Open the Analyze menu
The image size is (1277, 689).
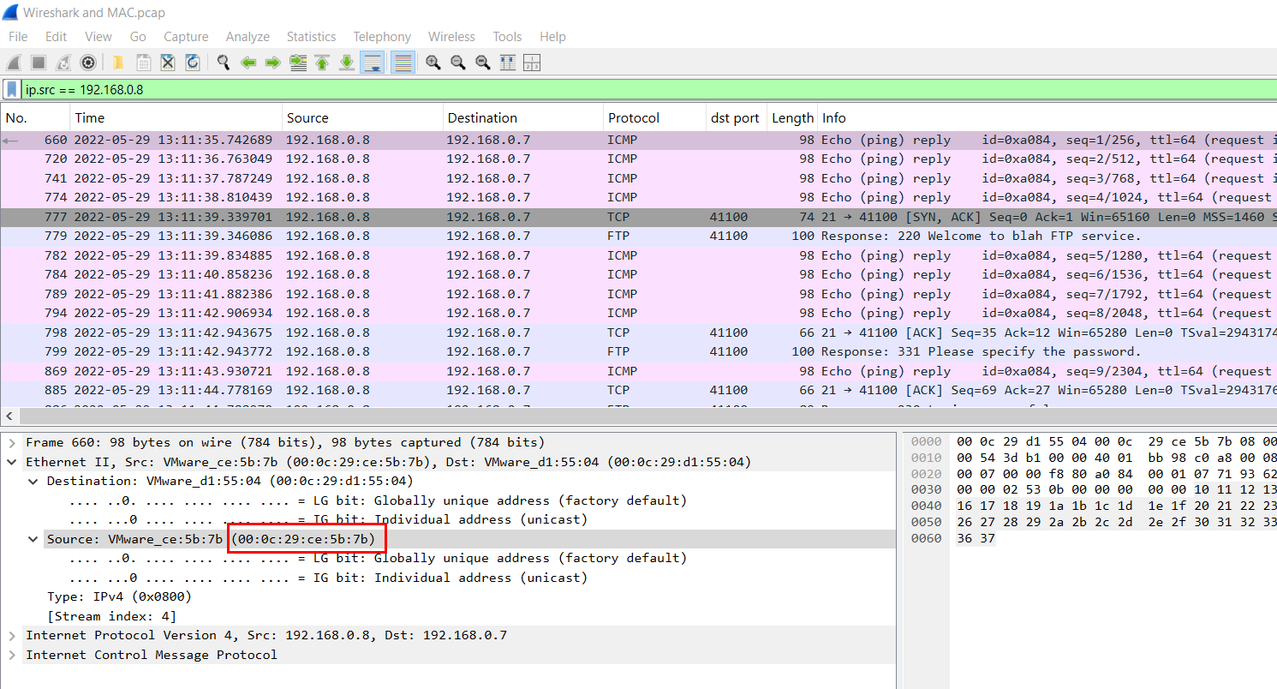coord(248,37)
